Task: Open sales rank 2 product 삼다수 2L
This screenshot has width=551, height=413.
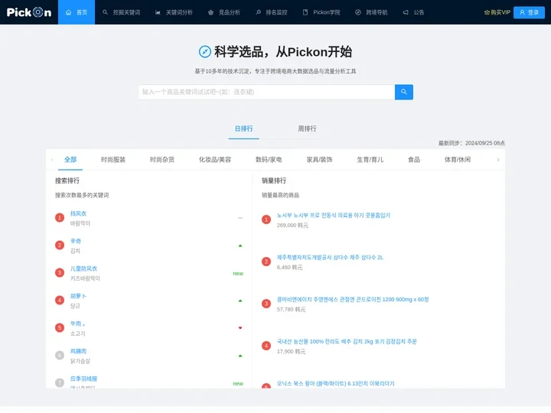Action: 330,258
